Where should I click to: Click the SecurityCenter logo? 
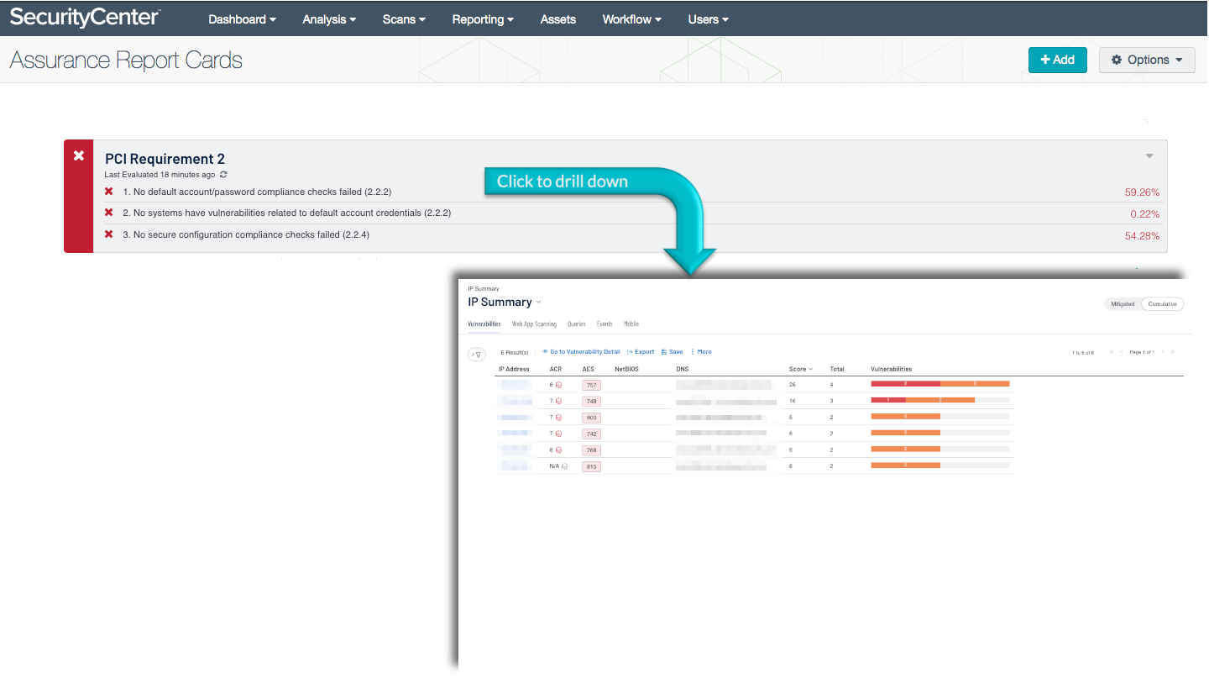[x=86, y=18]
